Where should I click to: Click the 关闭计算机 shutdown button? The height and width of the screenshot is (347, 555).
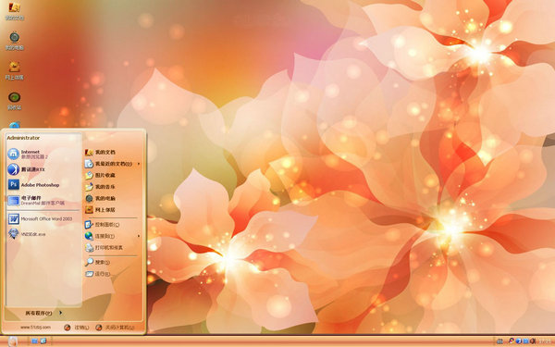(x=116, y=328)
